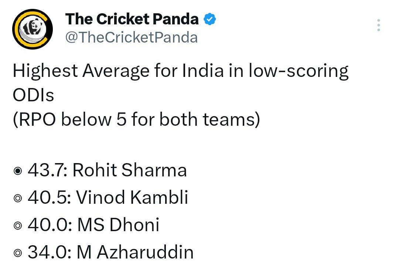Open The Cricket Panda profile avatar
This screenshot has width=399, height=277.
33,29
